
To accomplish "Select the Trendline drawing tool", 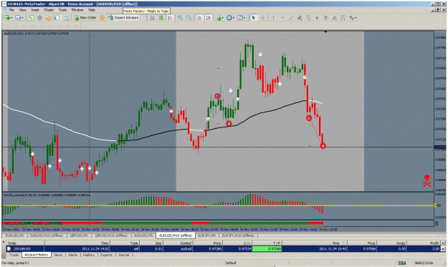I will [x=291, y=18].
